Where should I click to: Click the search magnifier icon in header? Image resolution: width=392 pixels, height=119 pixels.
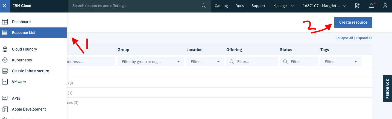(204, 6)
